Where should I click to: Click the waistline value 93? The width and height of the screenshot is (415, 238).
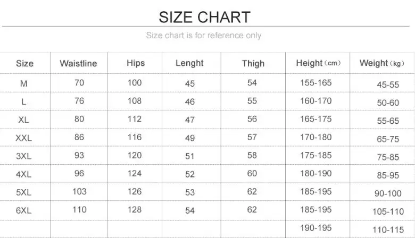pyautogui.click(x=79, y=155)
